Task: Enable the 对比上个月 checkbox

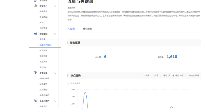Action: pos(68,84)
